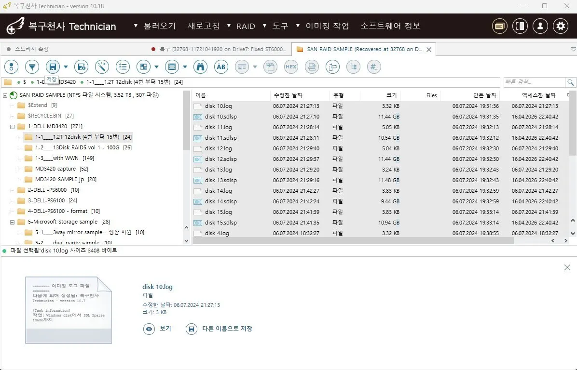Open the RAID menu
Viewport: 577px width, 370px height.
(246, 26)
